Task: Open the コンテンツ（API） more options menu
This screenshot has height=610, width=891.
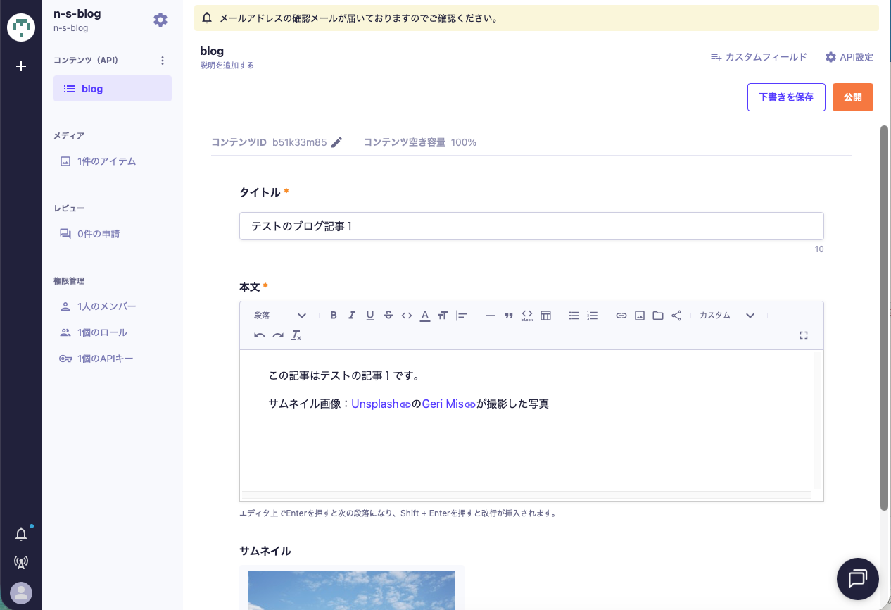Action: [x=163, y=61]
